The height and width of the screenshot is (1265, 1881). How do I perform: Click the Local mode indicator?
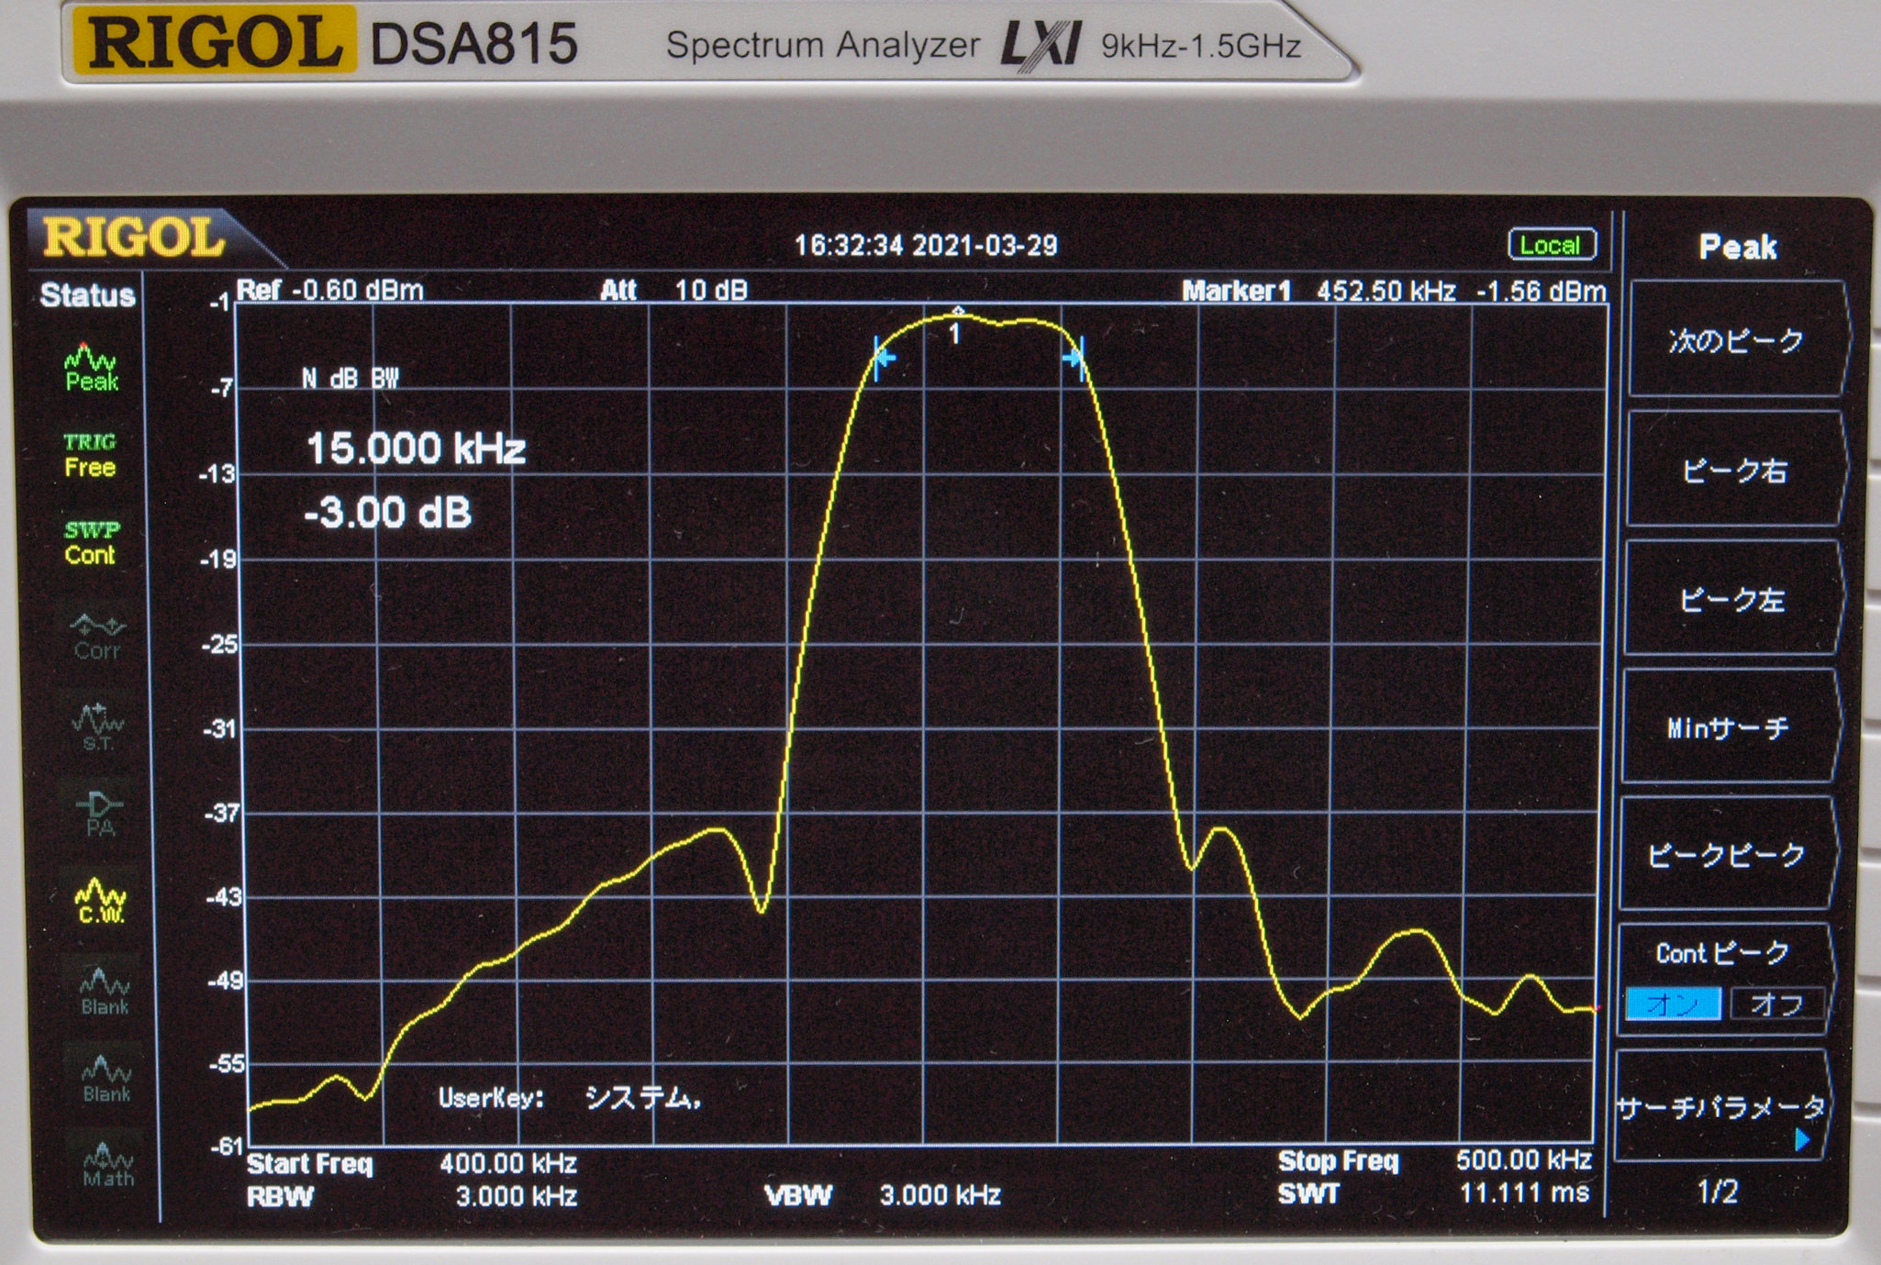(x=1552, y=245)
